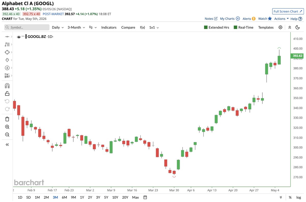The image size is (306, 202).
Task: Expand the Actions dropdown
Action: pyautogui.click(x=282, y=19)
